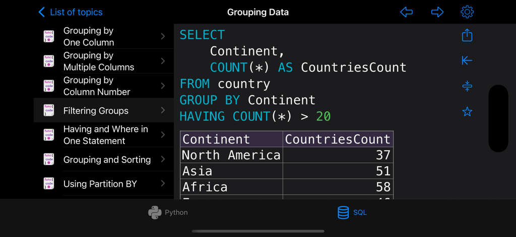Open Grouping and Sorting topic
516x237 pixels.
(104, 160)
